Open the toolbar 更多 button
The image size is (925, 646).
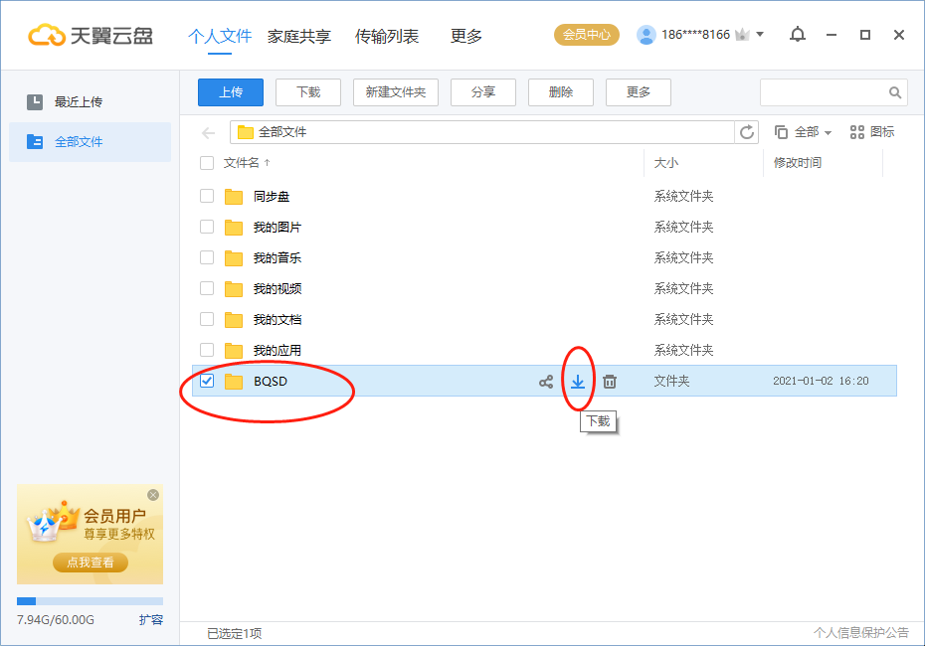tap(639, 92)
